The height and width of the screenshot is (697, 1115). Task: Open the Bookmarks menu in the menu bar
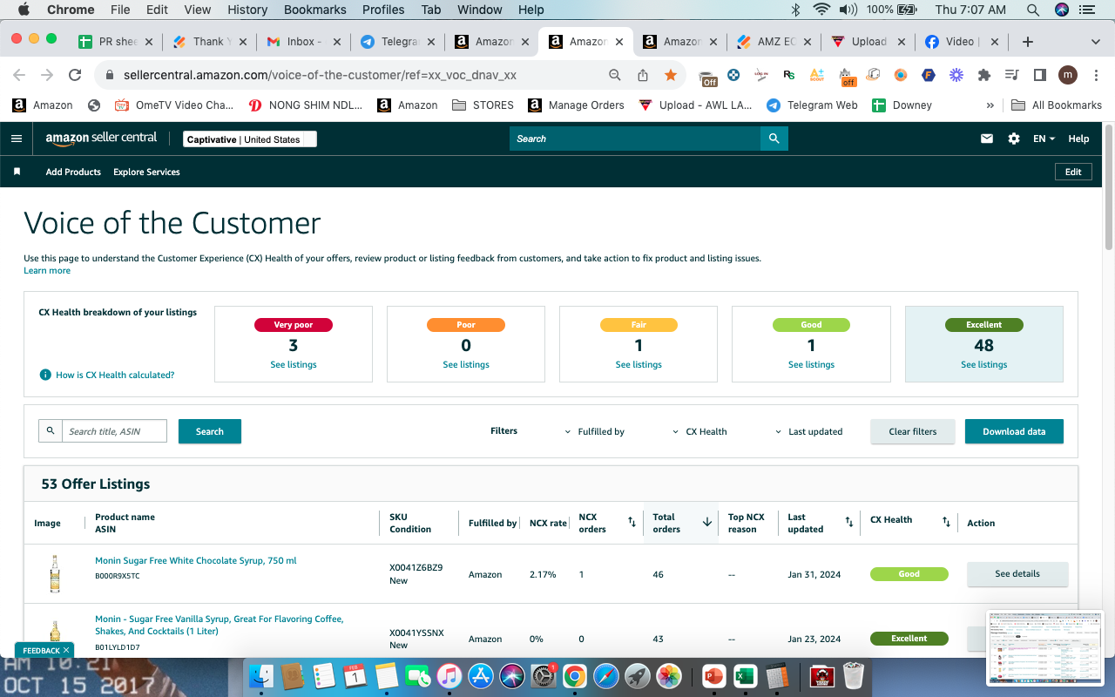(315, 10)
